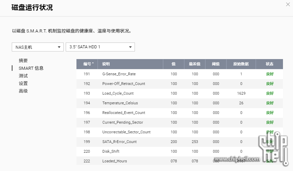This screenshot has width=293, height=171.
Task: Select the Uncorrectable_Sector_Count row
Action: pyautogui.click(x=180, y=132)
